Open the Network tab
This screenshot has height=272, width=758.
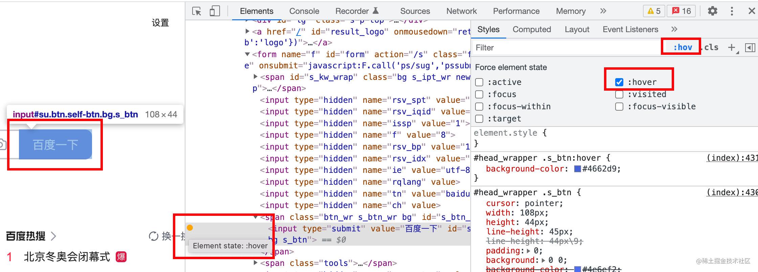tap(462, 11)
